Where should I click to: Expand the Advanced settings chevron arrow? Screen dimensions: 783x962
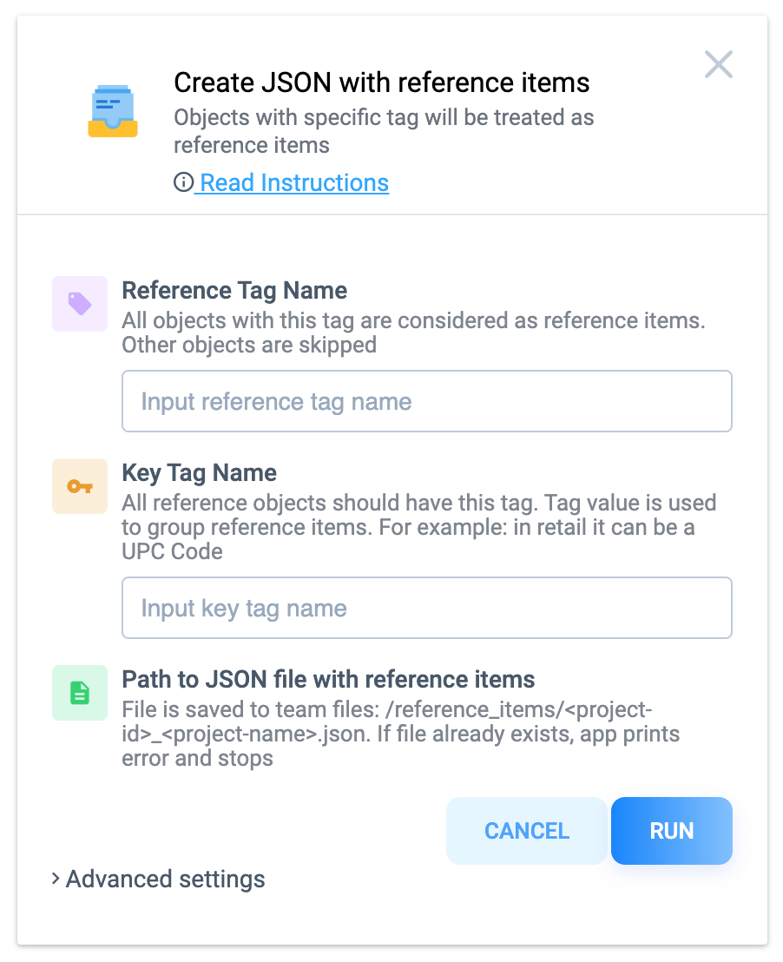(x=56, y=879)
